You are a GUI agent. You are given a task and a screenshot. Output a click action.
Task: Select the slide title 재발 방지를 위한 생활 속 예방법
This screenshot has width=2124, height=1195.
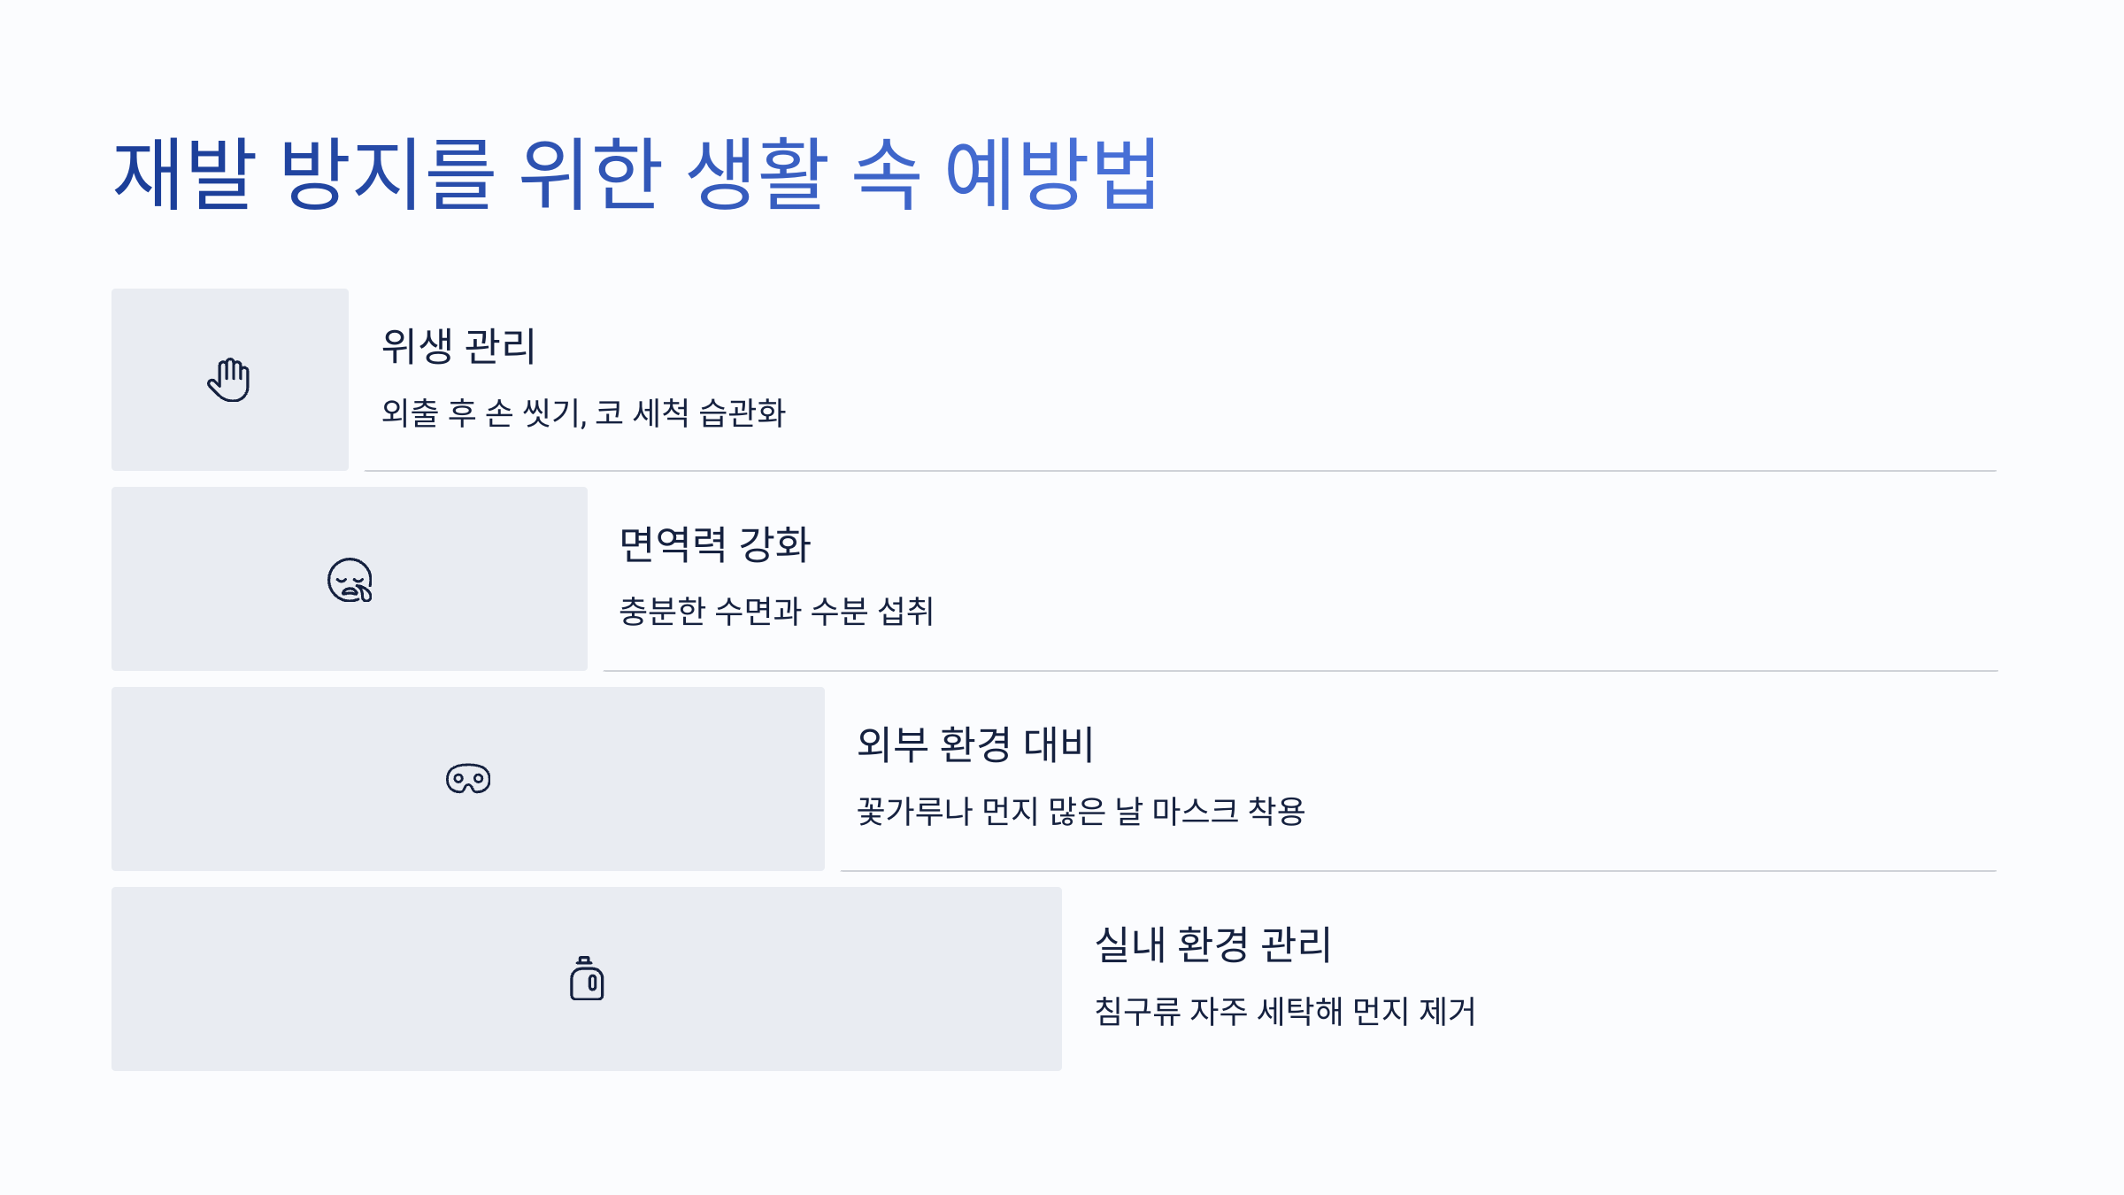(x=635, y=173)
